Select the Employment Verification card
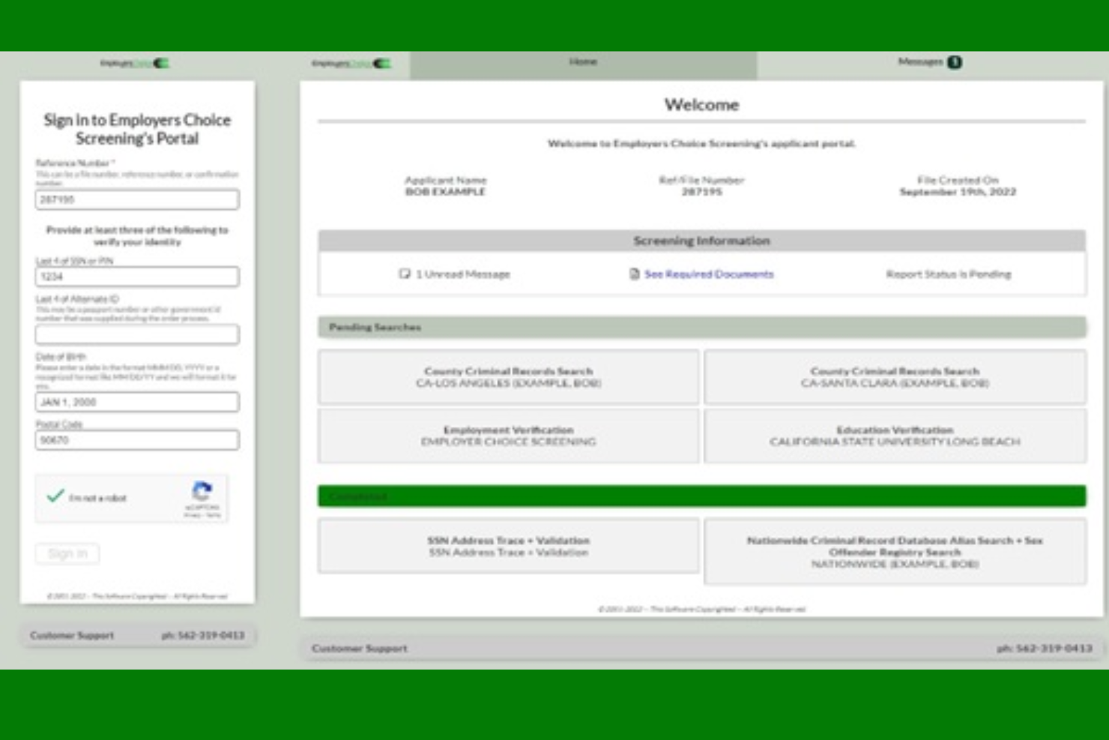This screenshot has width=1109, height=740. [509, 436]
